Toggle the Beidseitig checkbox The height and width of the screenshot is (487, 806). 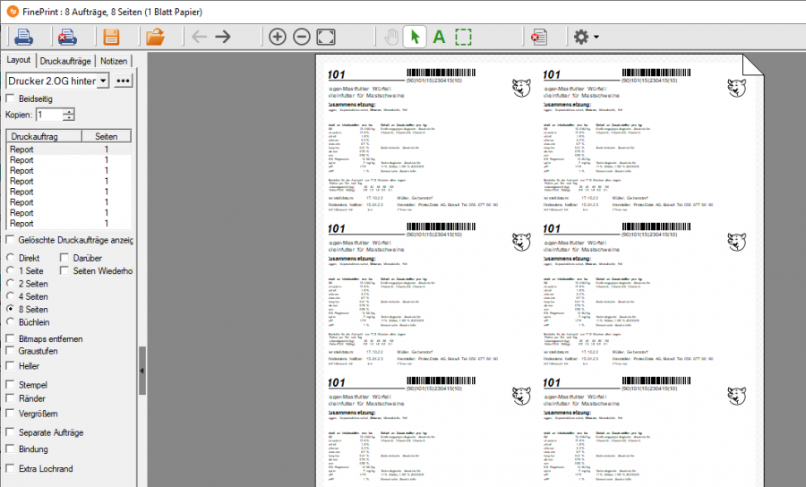10,98
